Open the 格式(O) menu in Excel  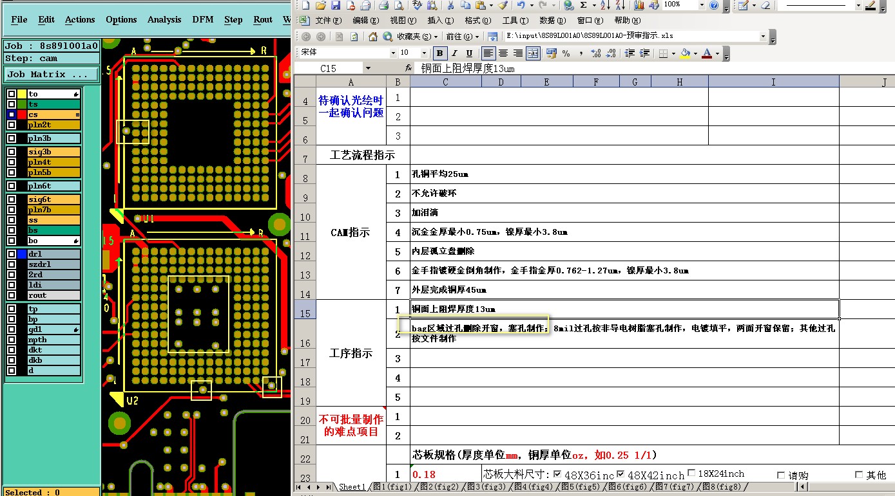pos(477,21)
